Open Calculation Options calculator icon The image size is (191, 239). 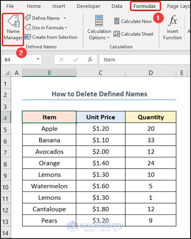pos(99,21)
